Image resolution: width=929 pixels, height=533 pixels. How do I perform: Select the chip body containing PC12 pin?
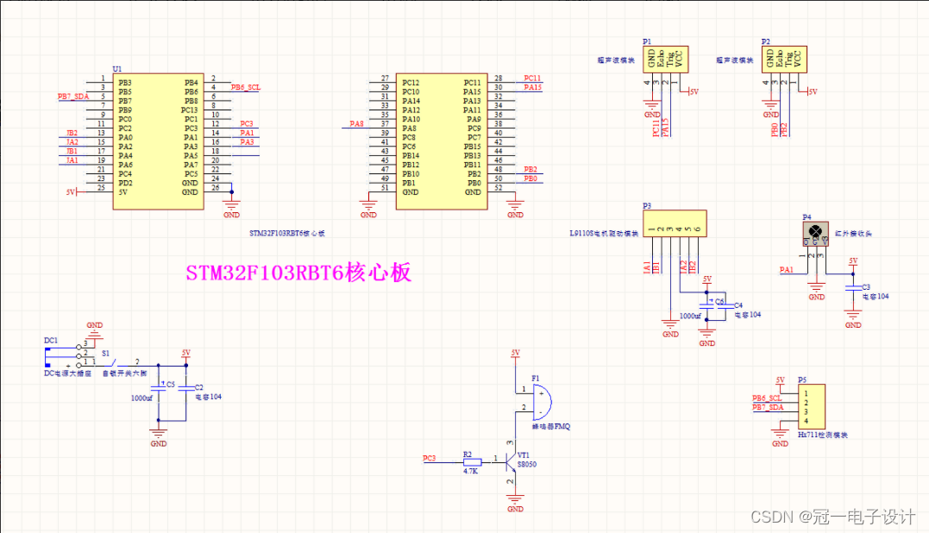point(442,141)
